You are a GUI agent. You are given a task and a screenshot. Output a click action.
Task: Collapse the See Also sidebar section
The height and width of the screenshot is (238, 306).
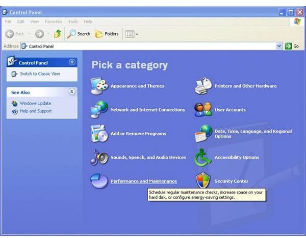pos(72,91)
